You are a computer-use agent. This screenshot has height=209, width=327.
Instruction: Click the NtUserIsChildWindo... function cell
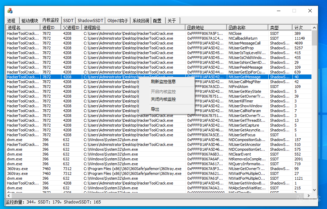[247, 58]
